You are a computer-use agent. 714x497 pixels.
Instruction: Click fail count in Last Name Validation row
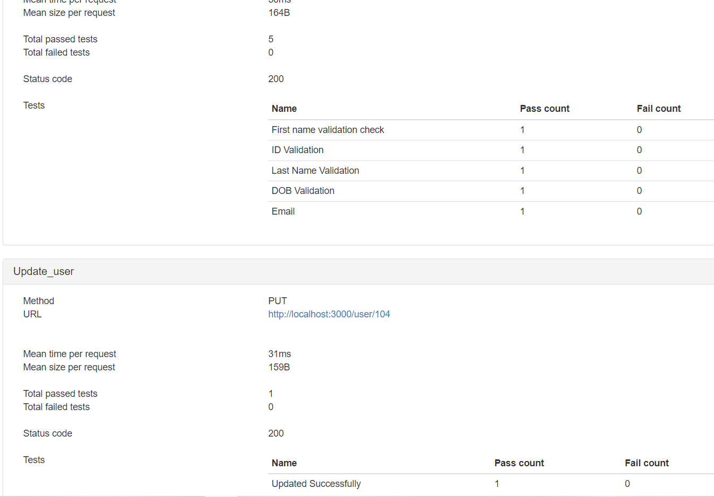point(639,171)
